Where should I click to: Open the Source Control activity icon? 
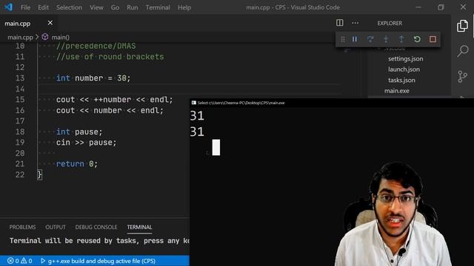462,76
